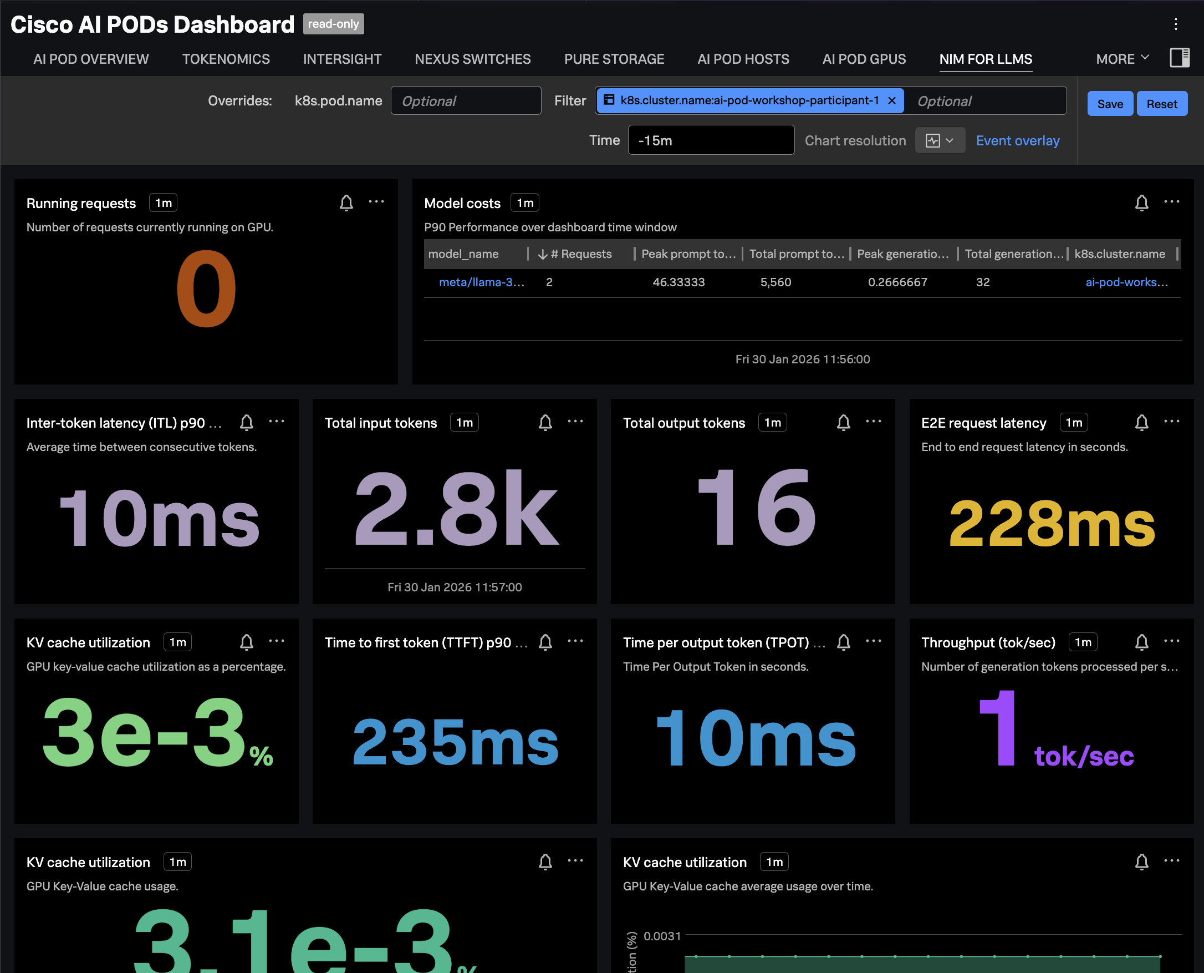The width and height of the screenshot is (1204, 973).
Task: Click the alert bell on Throughput (tok/sec) panel
Action: point(1142,642)
